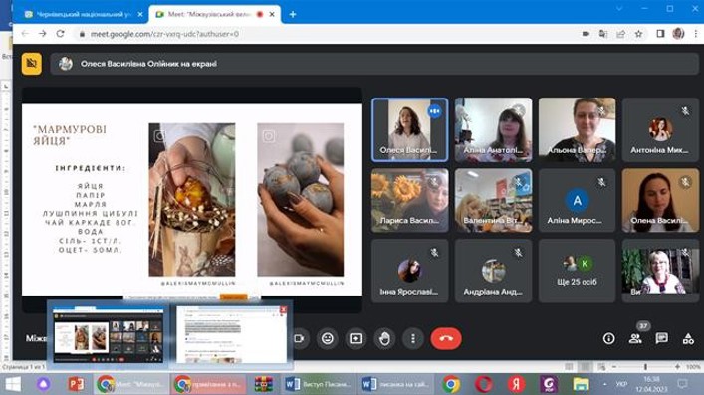Select the second Chrome window preview thumbnail

[x=231, y=335]
